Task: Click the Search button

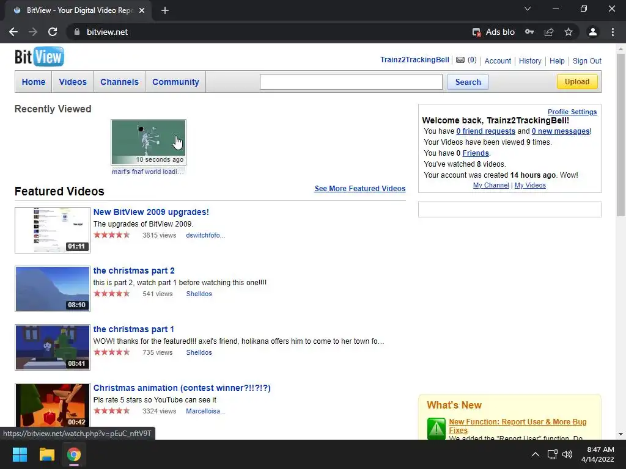Action: 468,82
